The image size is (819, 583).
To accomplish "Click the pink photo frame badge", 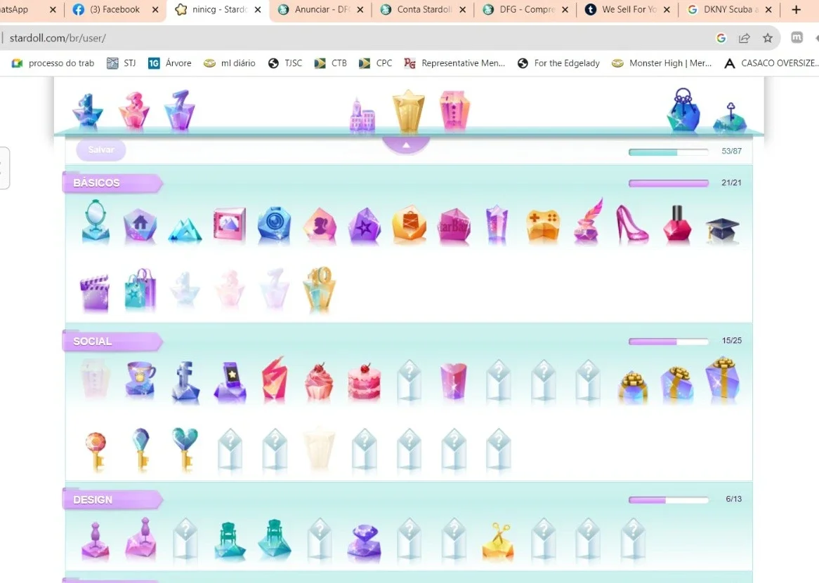I will click(x=229, y=225).
